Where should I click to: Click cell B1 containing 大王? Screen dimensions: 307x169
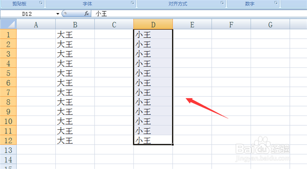(x=75, y=34)
